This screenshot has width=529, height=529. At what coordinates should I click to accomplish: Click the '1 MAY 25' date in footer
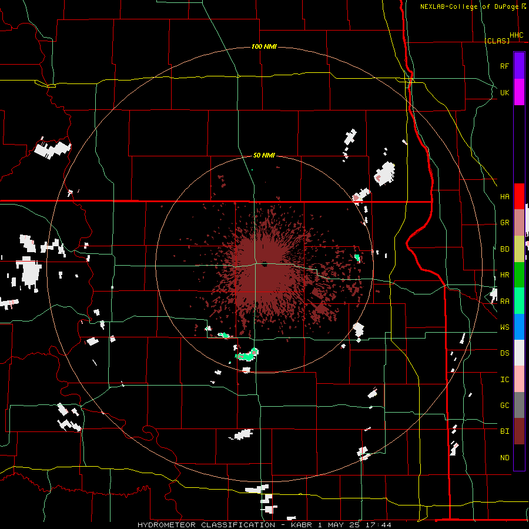(339, 525)
